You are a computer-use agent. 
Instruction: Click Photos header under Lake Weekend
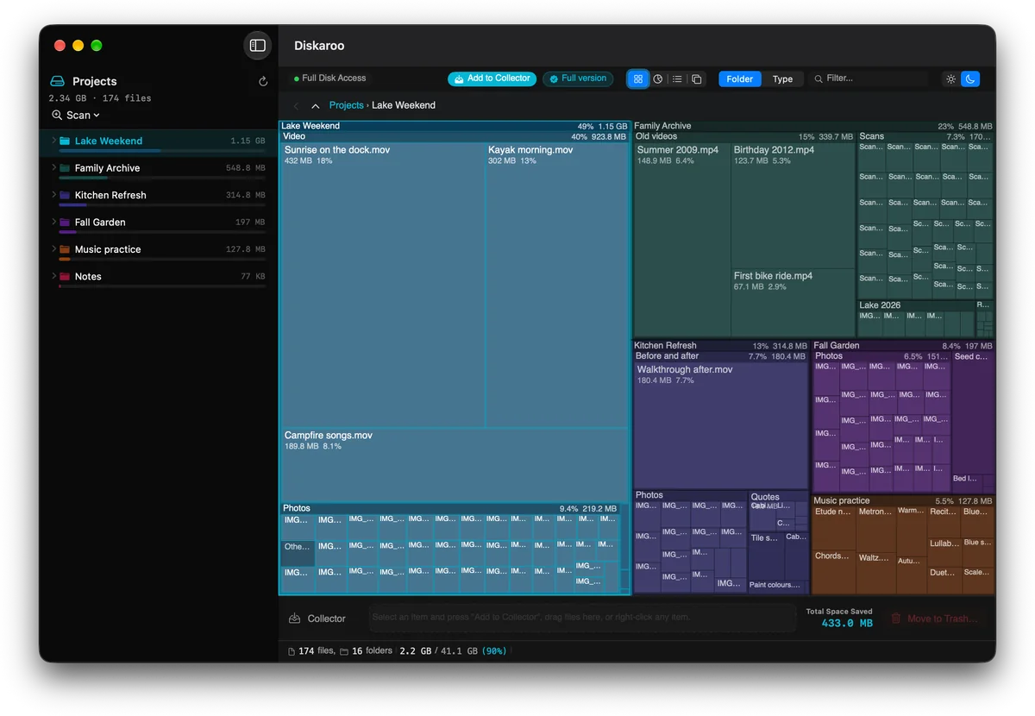tap(450, 508)
